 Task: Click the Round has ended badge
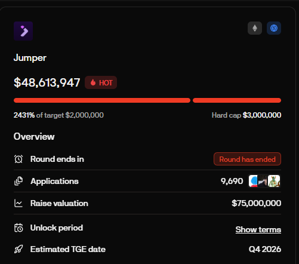coord(247,159)
